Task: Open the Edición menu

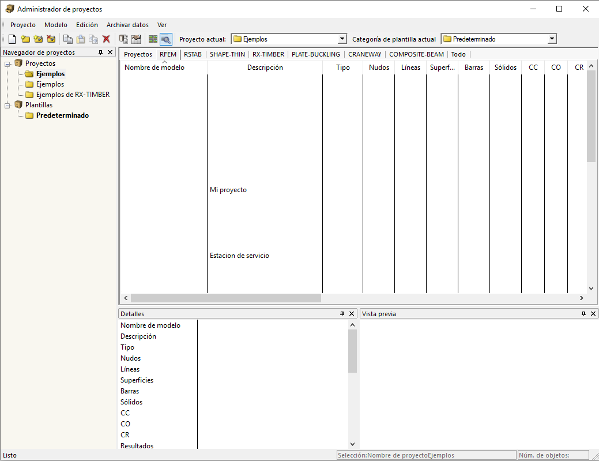Action: 86,25
